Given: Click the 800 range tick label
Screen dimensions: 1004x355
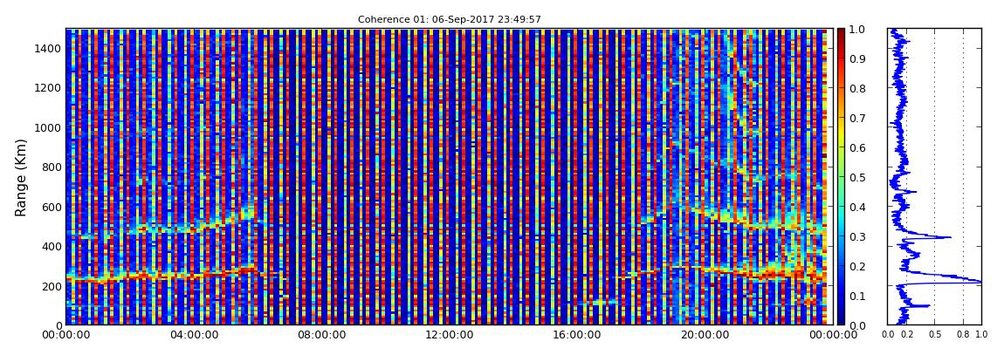Looking at the screenshot, I should pos(52,167).
